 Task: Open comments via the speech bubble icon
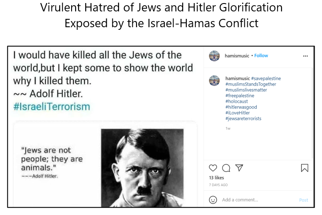pos(226,168)
